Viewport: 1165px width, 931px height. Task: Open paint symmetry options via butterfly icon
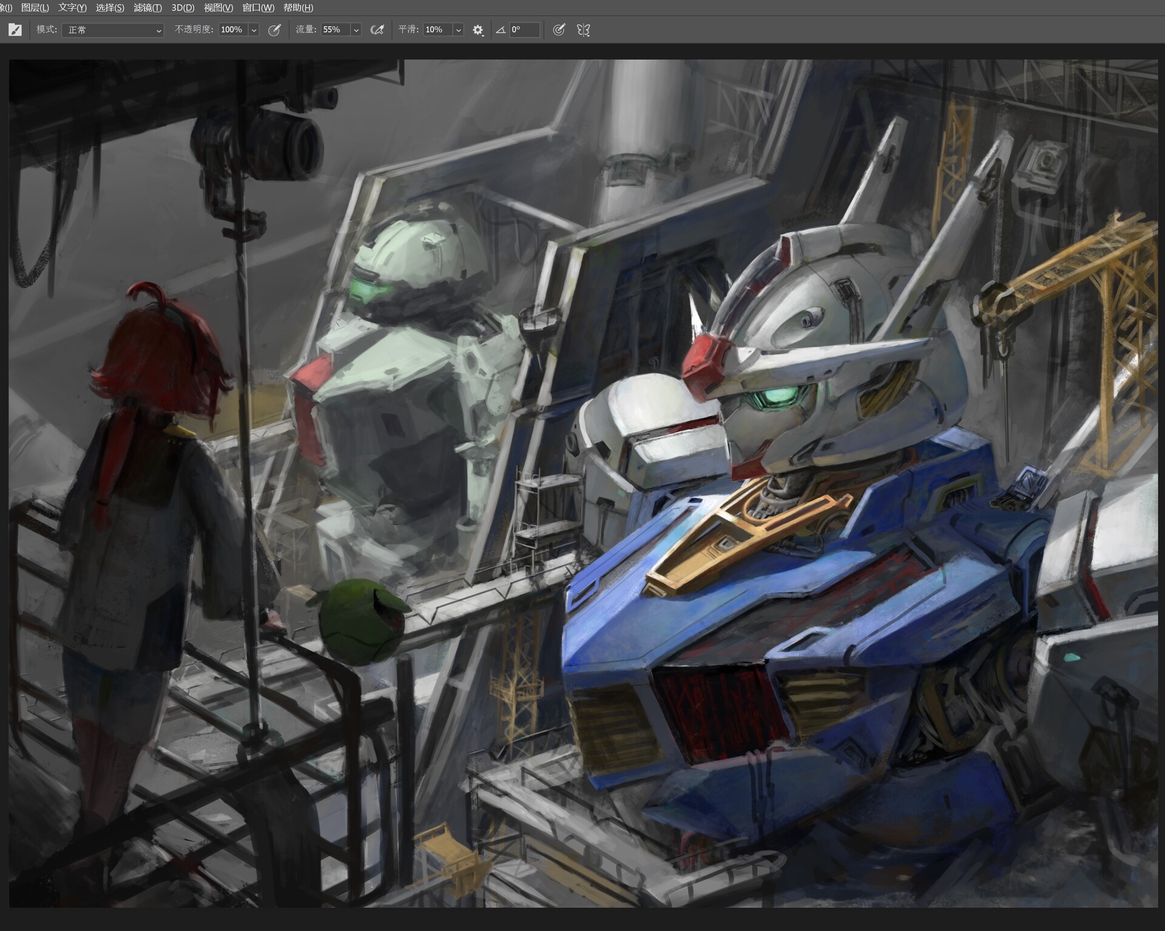pyautogui.click(x=582, y=30)
